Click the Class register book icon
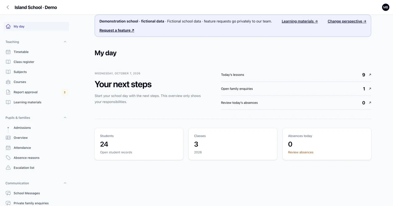The height and width of the screenshot is (206, 393). coord(8,62)
